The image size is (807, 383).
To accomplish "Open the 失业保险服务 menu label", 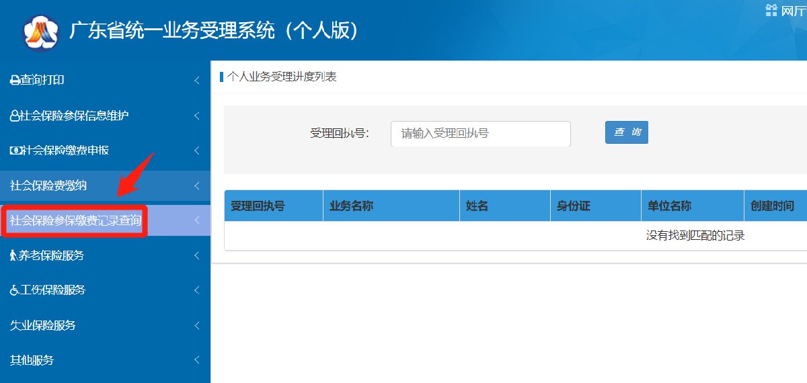I will pyautogui.click(x=43, y=325).
